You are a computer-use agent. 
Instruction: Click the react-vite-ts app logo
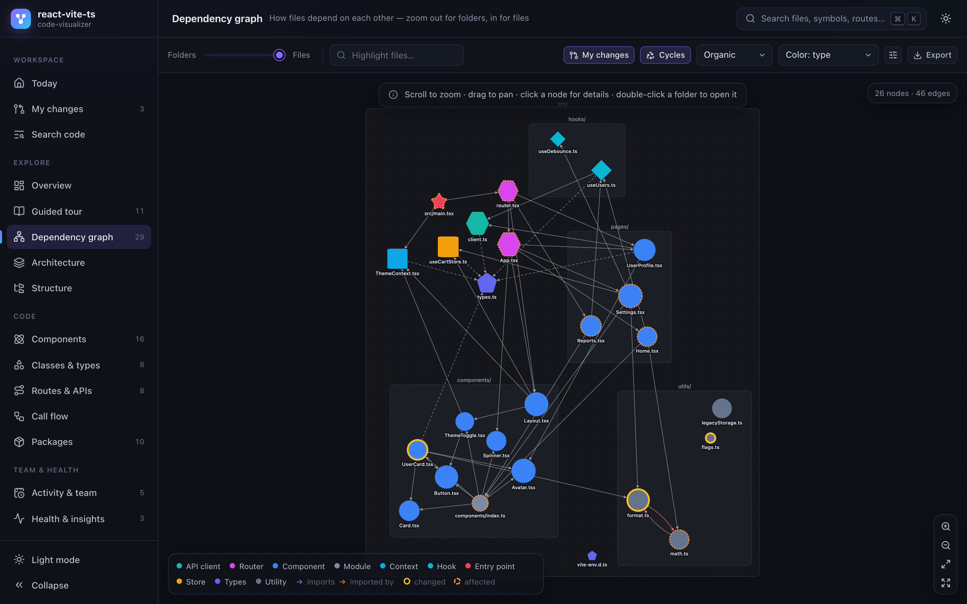[x=21, y=18]
